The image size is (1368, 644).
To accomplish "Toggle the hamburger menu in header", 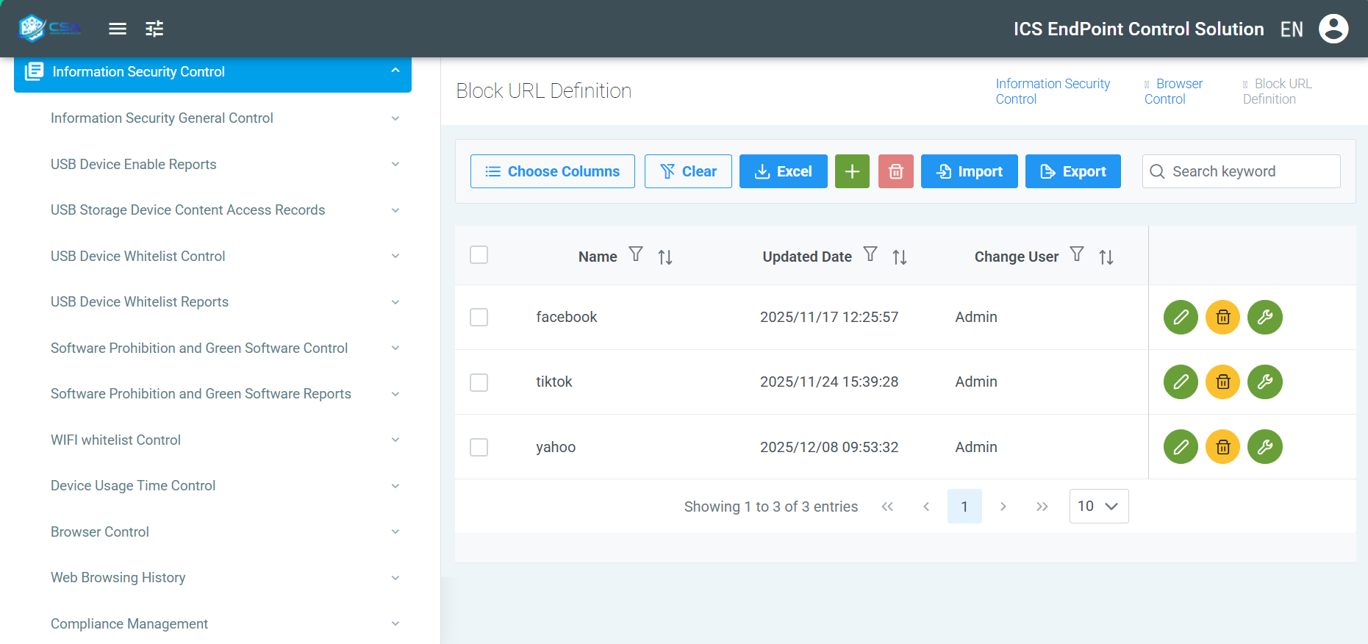I will point(118,29).
